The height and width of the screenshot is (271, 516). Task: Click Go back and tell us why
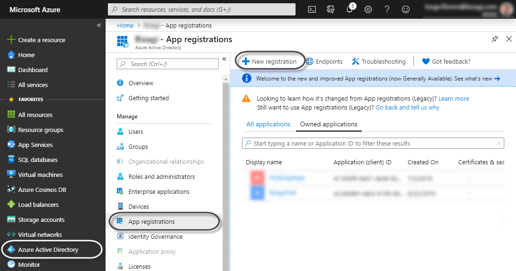[x=407, y=107]
